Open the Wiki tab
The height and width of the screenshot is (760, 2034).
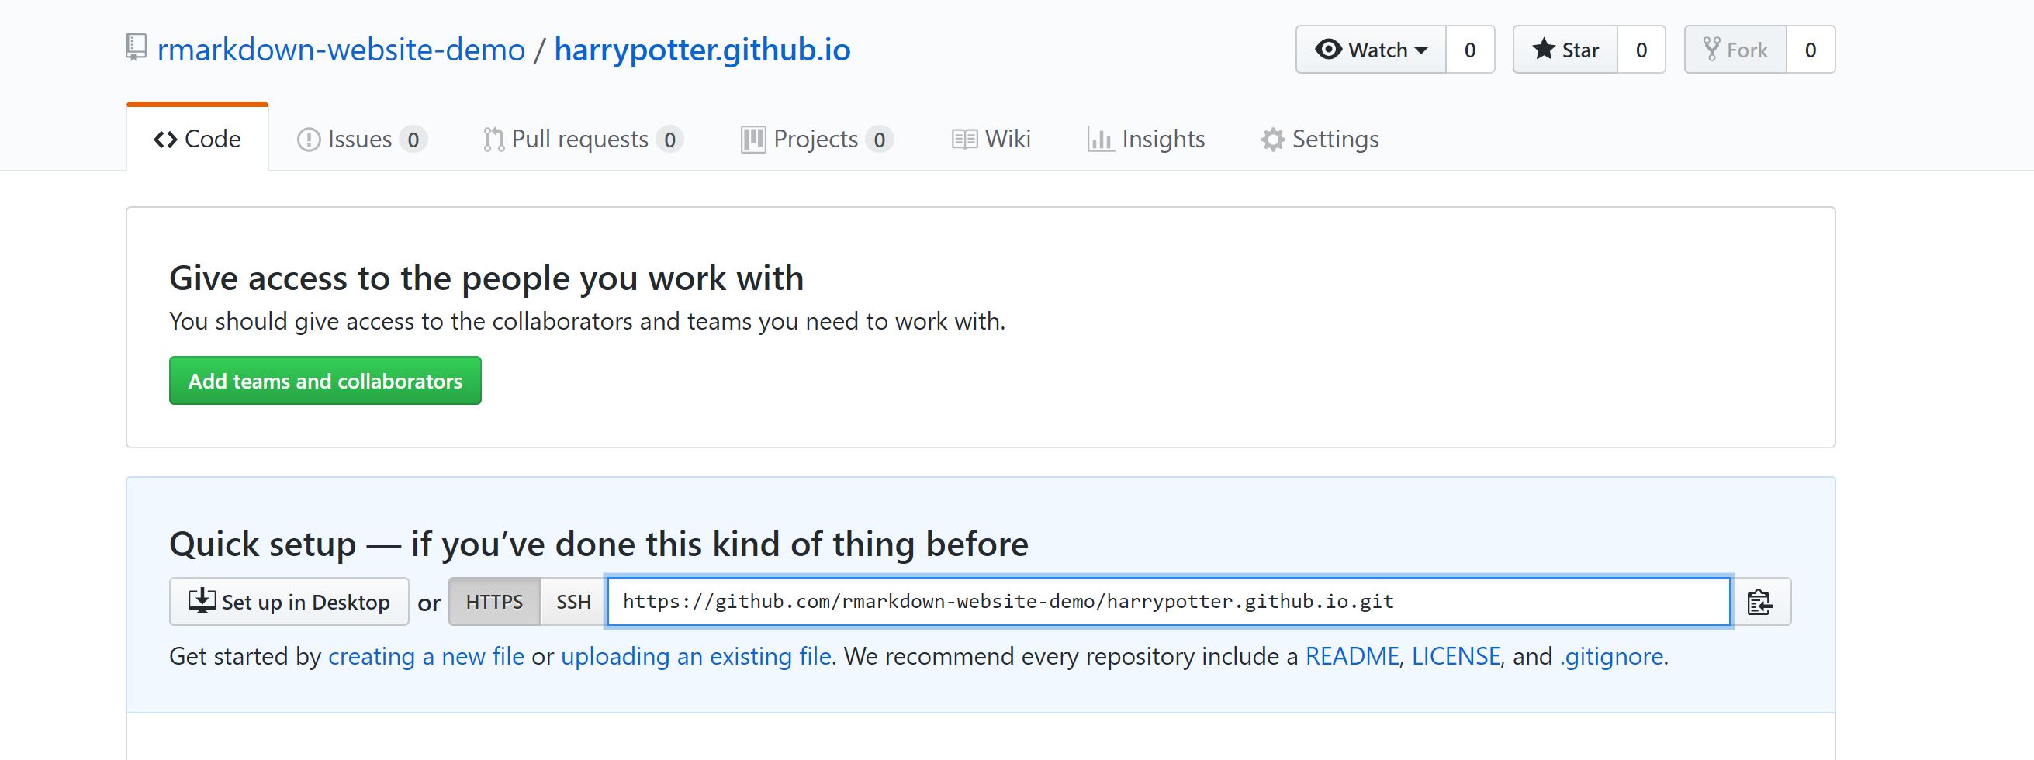(991, 139)
